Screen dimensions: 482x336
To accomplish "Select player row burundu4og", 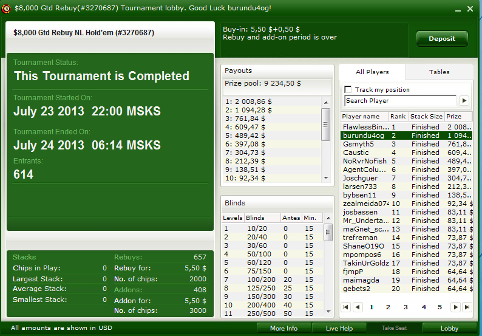I will (x=406, y=135).
